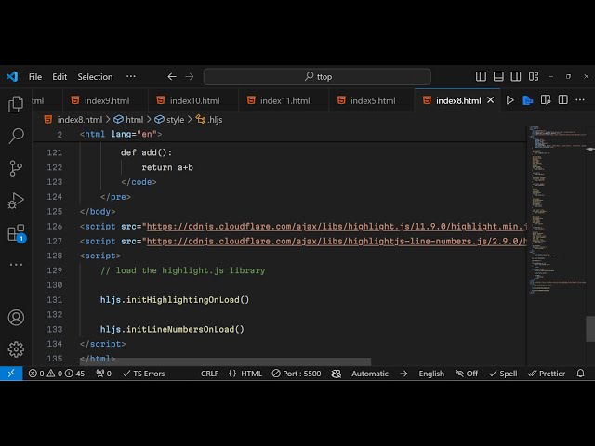Open the Run and Debug view
The width and height of the screenshot is (595, 446).
[x=16, y=201]
